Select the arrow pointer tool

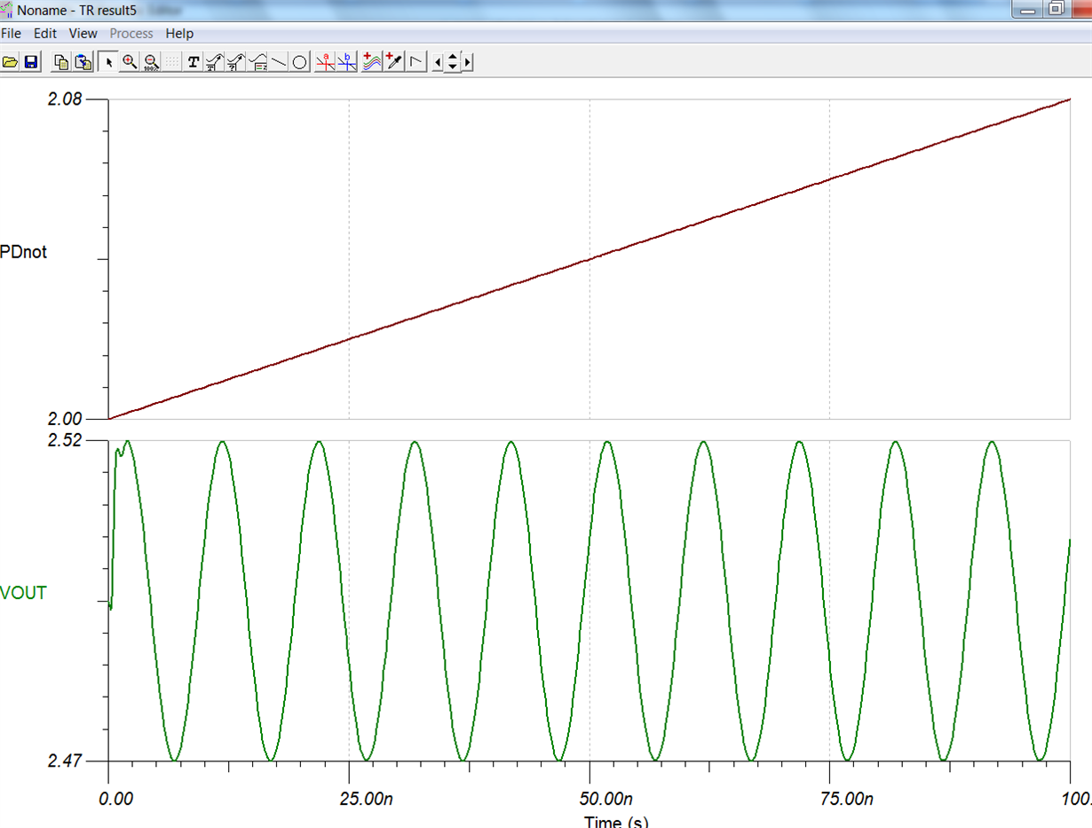108,62
